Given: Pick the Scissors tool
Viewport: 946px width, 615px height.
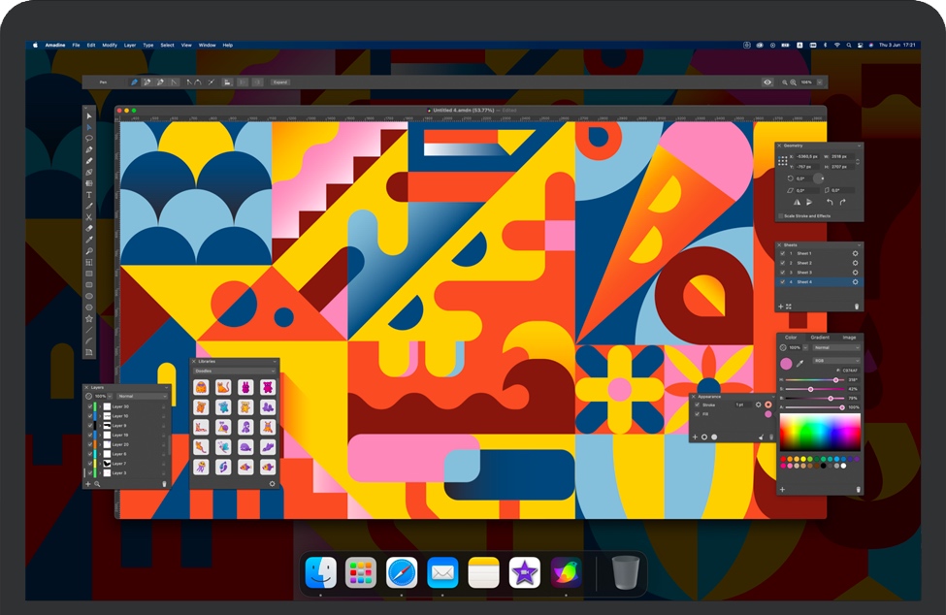Looking at the screenshot, I should click(89, 217).
